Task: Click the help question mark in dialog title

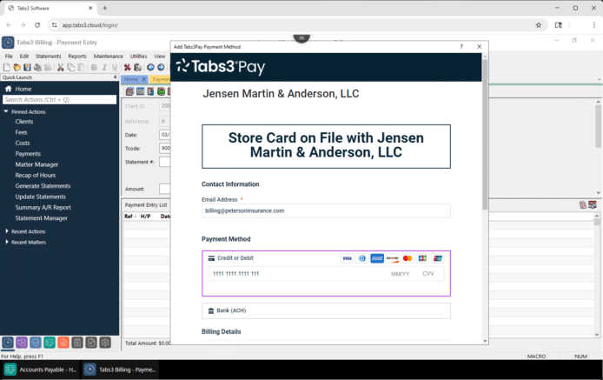Action: [x=461, y=46]
